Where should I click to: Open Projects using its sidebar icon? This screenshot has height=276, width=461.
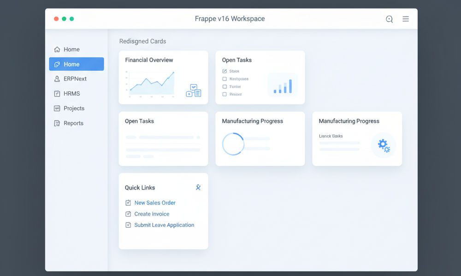(58, 108)
